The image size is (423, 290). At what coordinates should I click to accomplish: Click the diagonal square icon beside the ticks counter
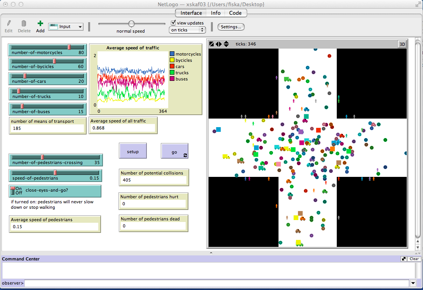point(212,44)
